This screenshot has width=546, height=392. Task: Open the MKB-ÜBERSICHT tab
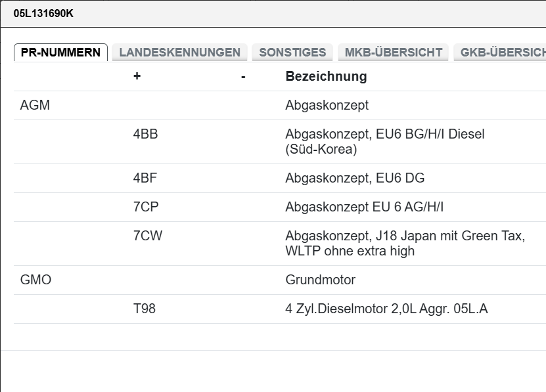[393, 53]
